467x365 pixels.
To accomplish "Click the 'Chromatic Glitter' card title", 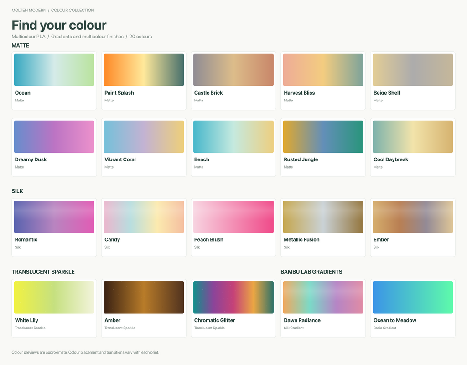I will 214,321.
